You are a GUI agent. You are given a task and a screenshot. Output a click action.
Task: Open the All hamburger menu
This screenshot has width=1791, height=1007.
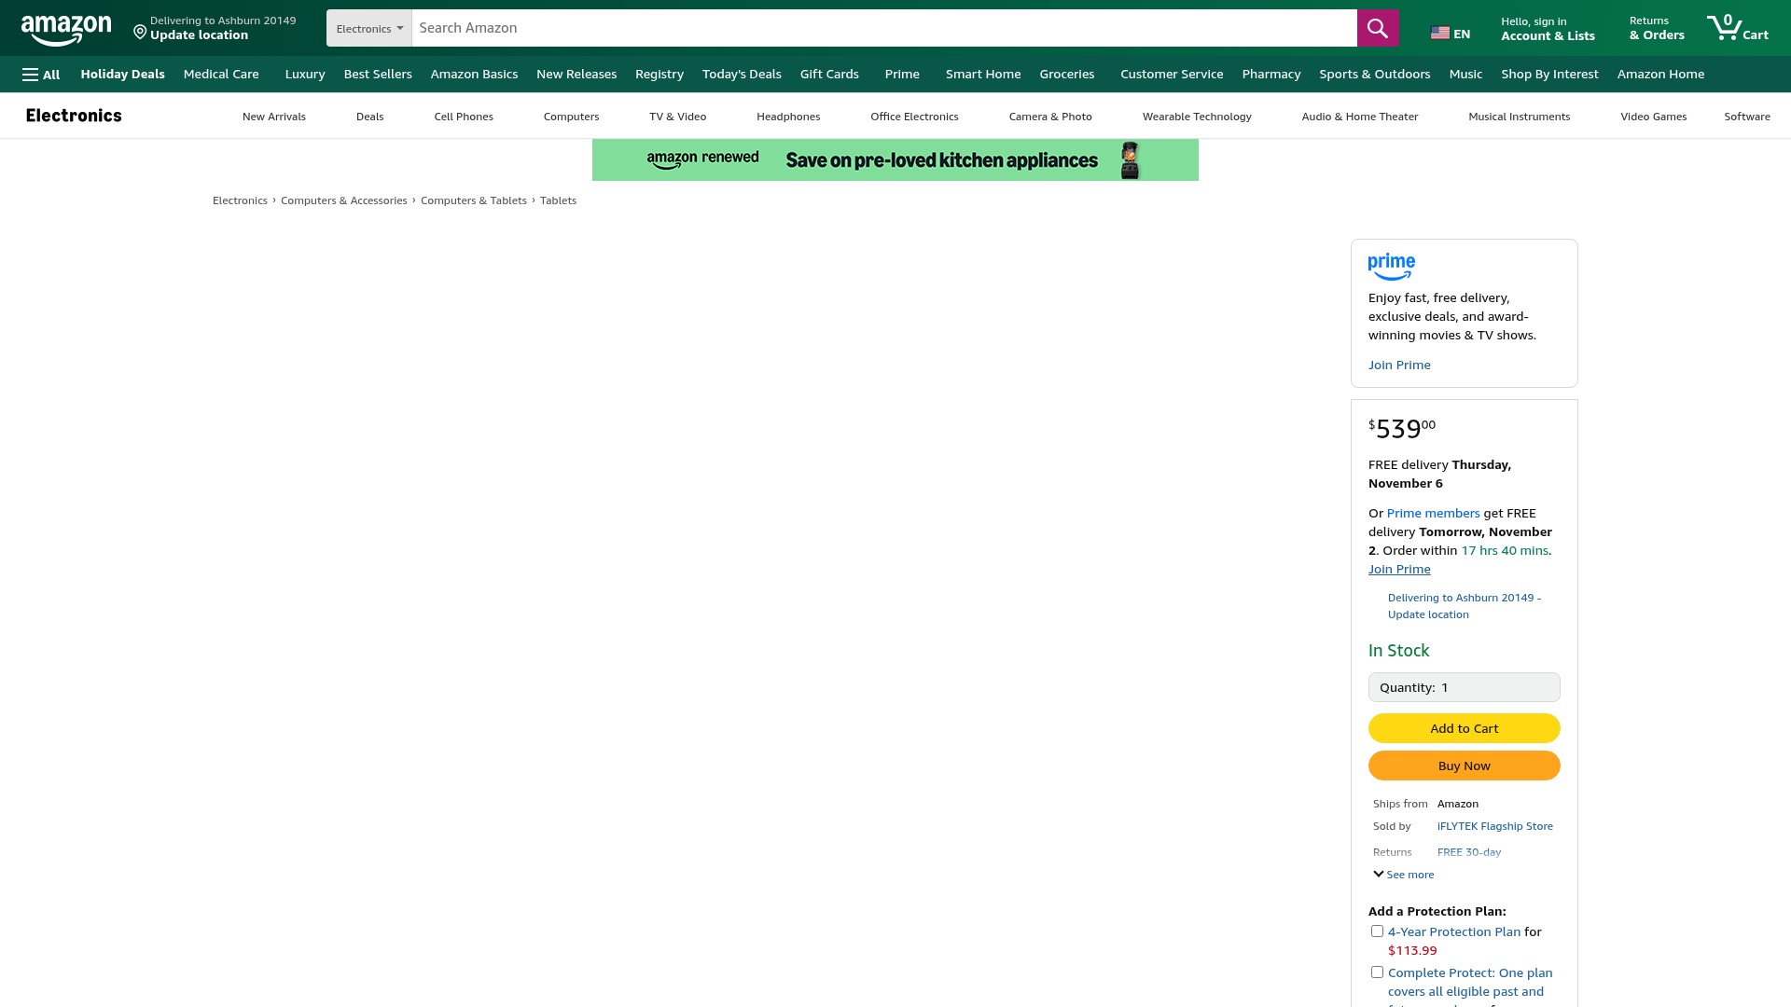41,75
